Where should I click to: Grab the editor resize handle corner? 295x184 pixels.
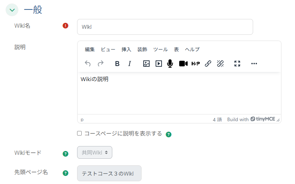tap(278, 120)
